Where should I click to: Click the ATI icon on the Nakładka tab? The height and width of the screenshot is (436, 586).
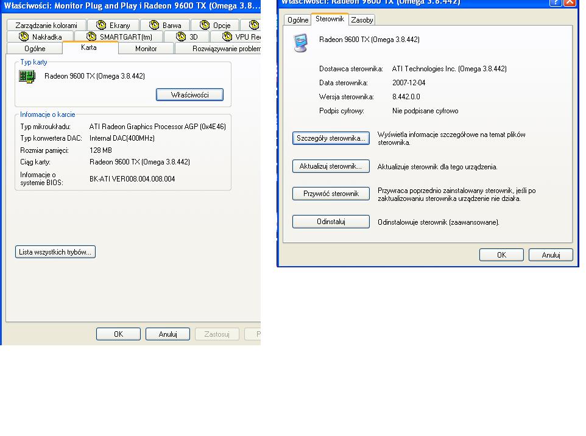[x=24, y=37]
